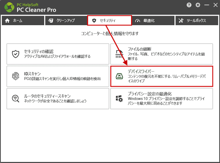This screenshot has width=220, height=163.
Task: Click the file shredder icon
Action: (x=119, y=54)
